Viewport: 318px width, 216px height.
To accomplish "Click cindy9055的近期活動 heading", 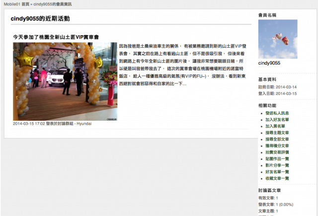I will point(40,19).
